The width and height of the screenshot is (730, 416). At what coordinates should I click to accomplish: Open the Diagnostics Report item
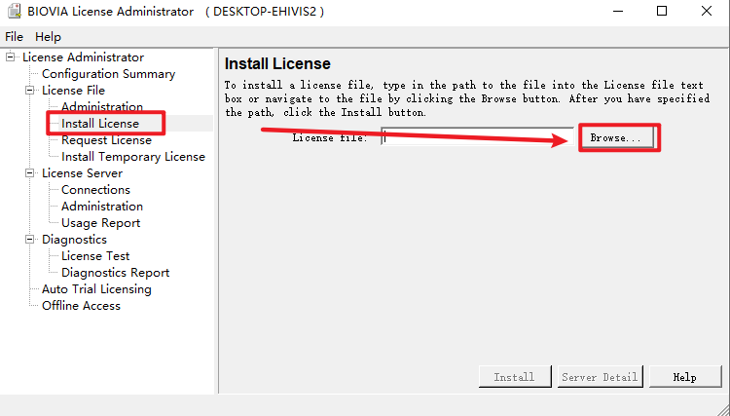pyautogui.click(x=115, y=273)
